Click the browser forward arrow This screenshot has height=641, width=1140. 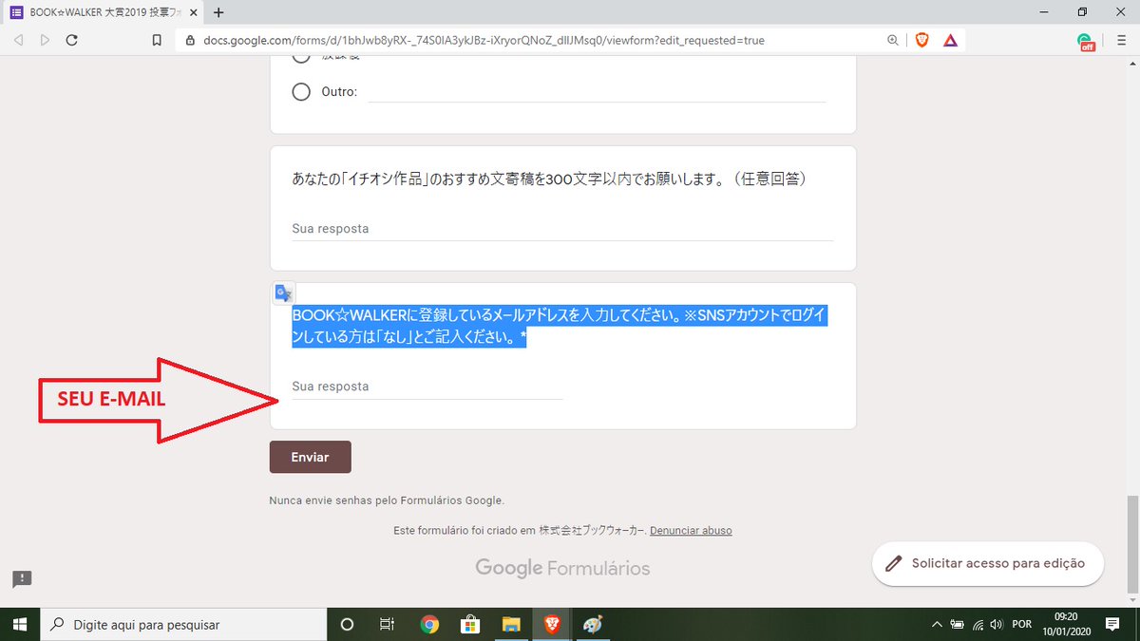45,41
